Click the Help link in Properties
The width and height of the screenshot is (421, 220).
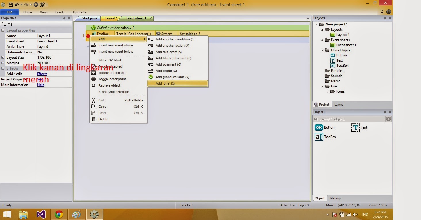coord(41,85)
